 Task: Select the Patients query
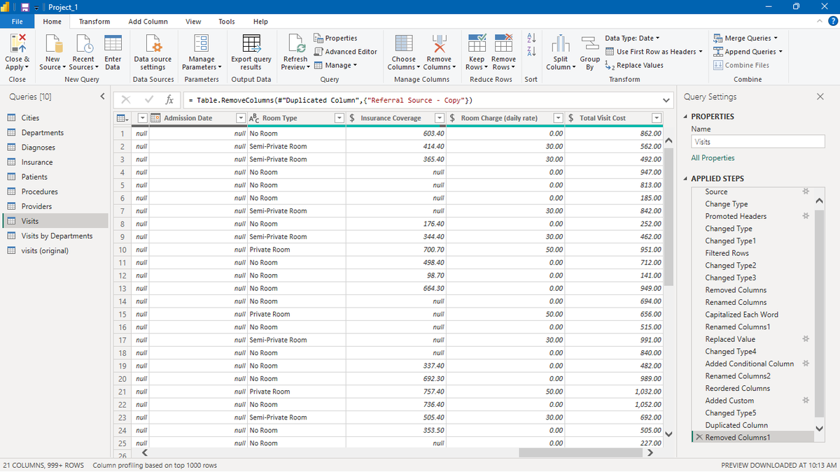click(x=34, y=177)
